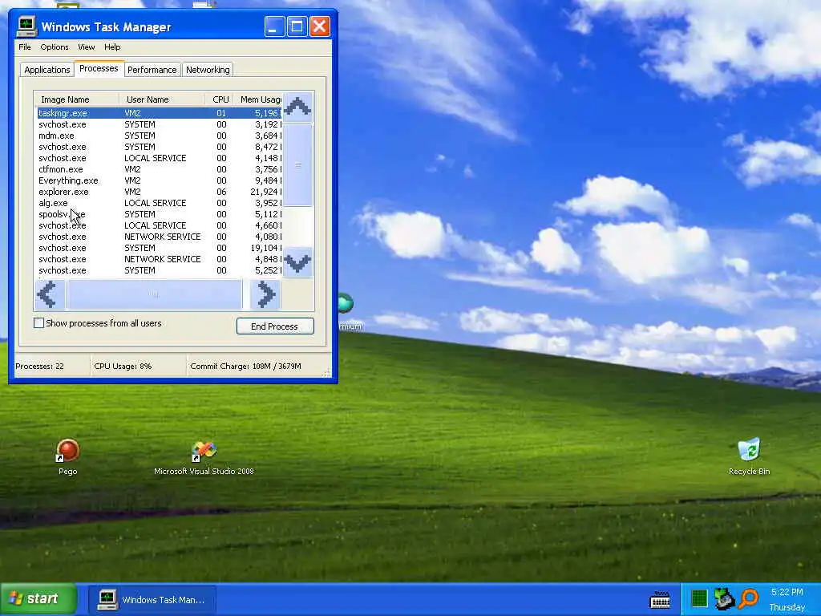The width and height of the screenshot is (821, 616).
Task: Select the svchost.exe row using 8,472 K
Action: [160, 148]
